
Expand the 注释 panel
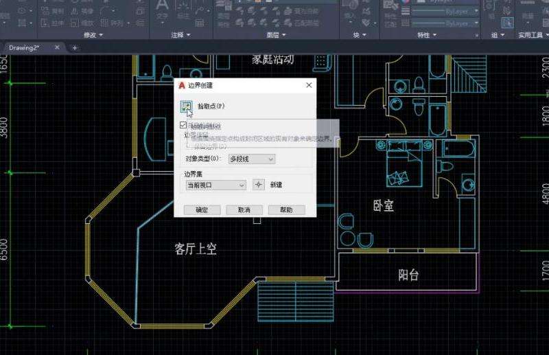point(180,35)
